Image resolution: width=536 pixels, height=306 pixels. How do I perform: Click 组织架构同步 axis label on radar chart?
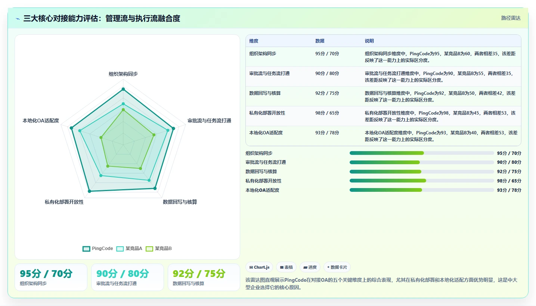coord(123,74)
